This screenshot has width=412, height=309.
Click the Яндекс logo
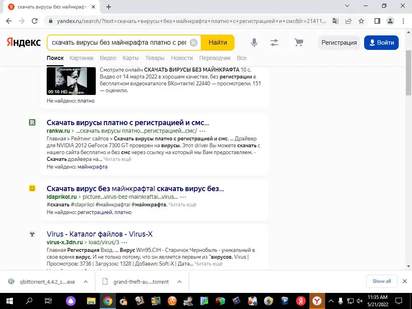pos(24,42)
